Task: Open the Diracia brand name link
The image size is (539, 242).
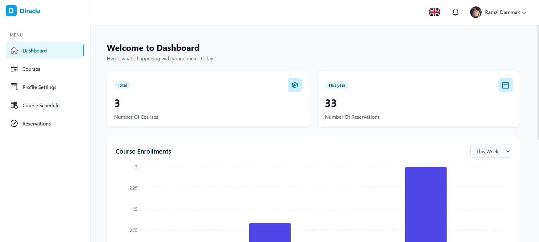Action: 30,11
